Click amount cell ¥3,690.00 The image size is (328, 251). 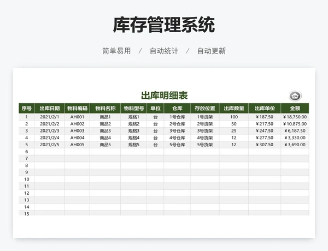click(295, 145)
